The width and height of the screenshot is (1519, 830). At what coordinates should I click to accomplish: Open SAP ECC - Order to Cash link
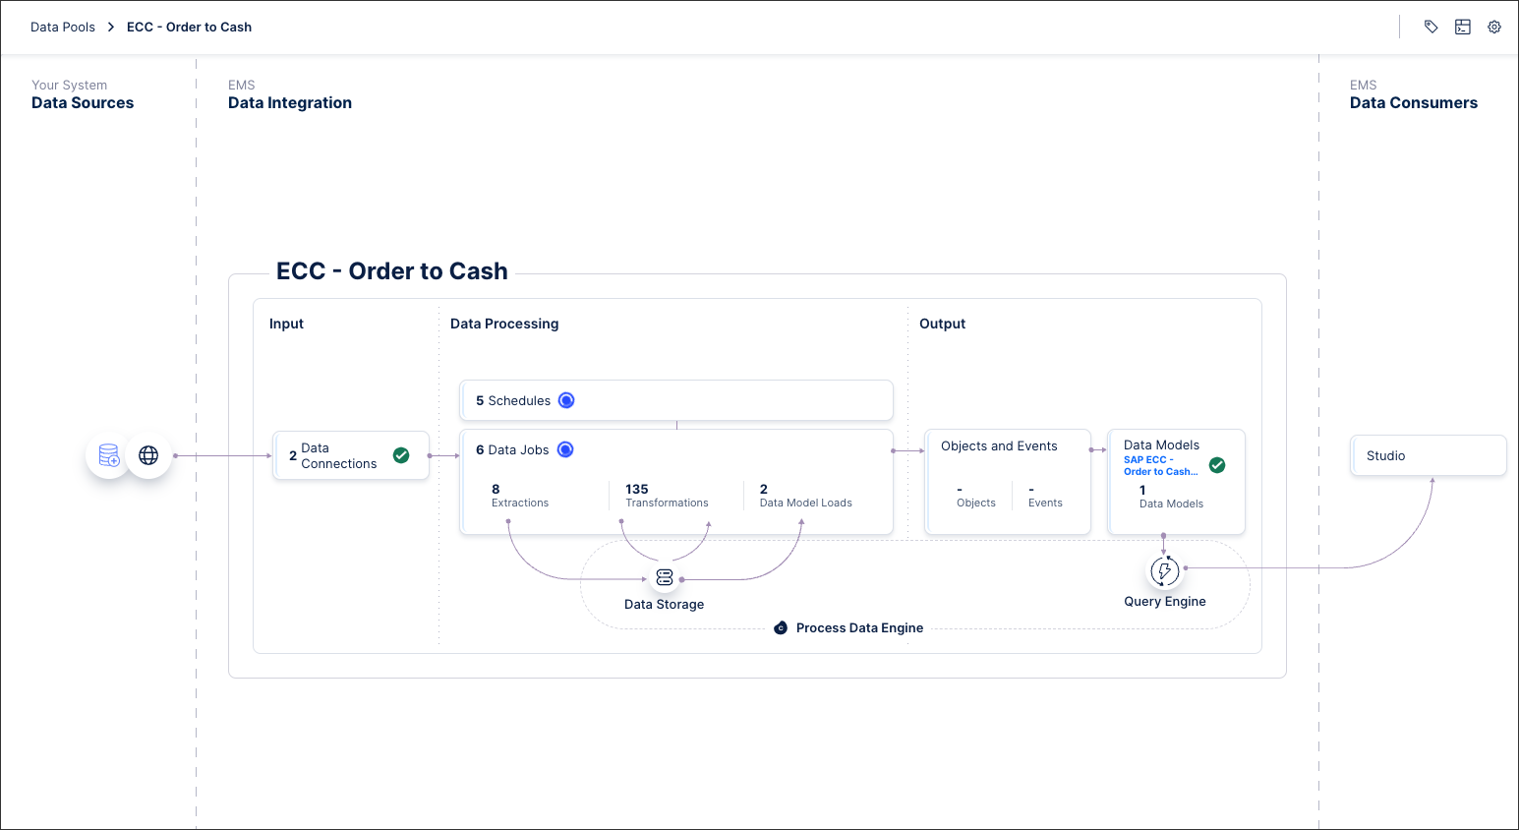point(1160,465)
